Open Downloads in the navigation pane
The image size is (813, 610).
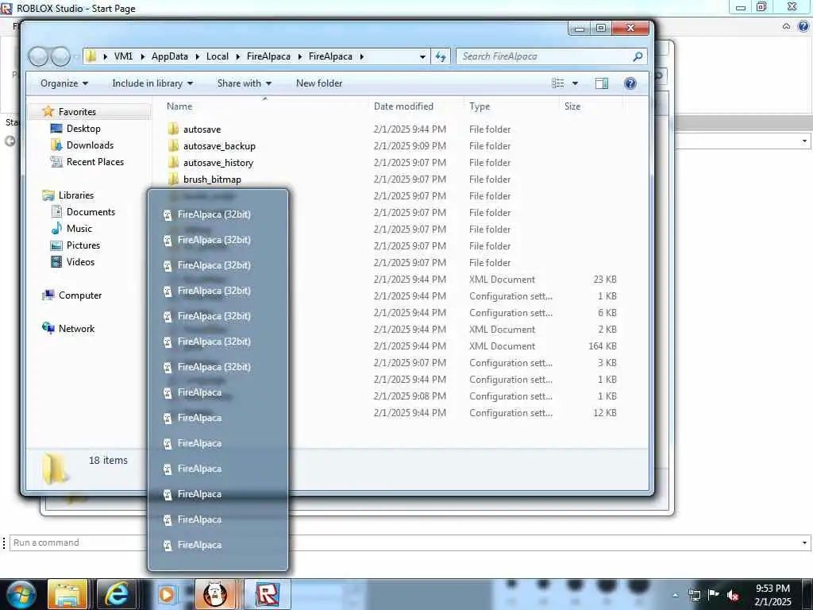(x=89, y=145)
